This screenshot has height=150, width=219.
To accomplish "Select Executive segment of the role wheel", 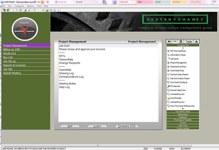I will 25,23.
